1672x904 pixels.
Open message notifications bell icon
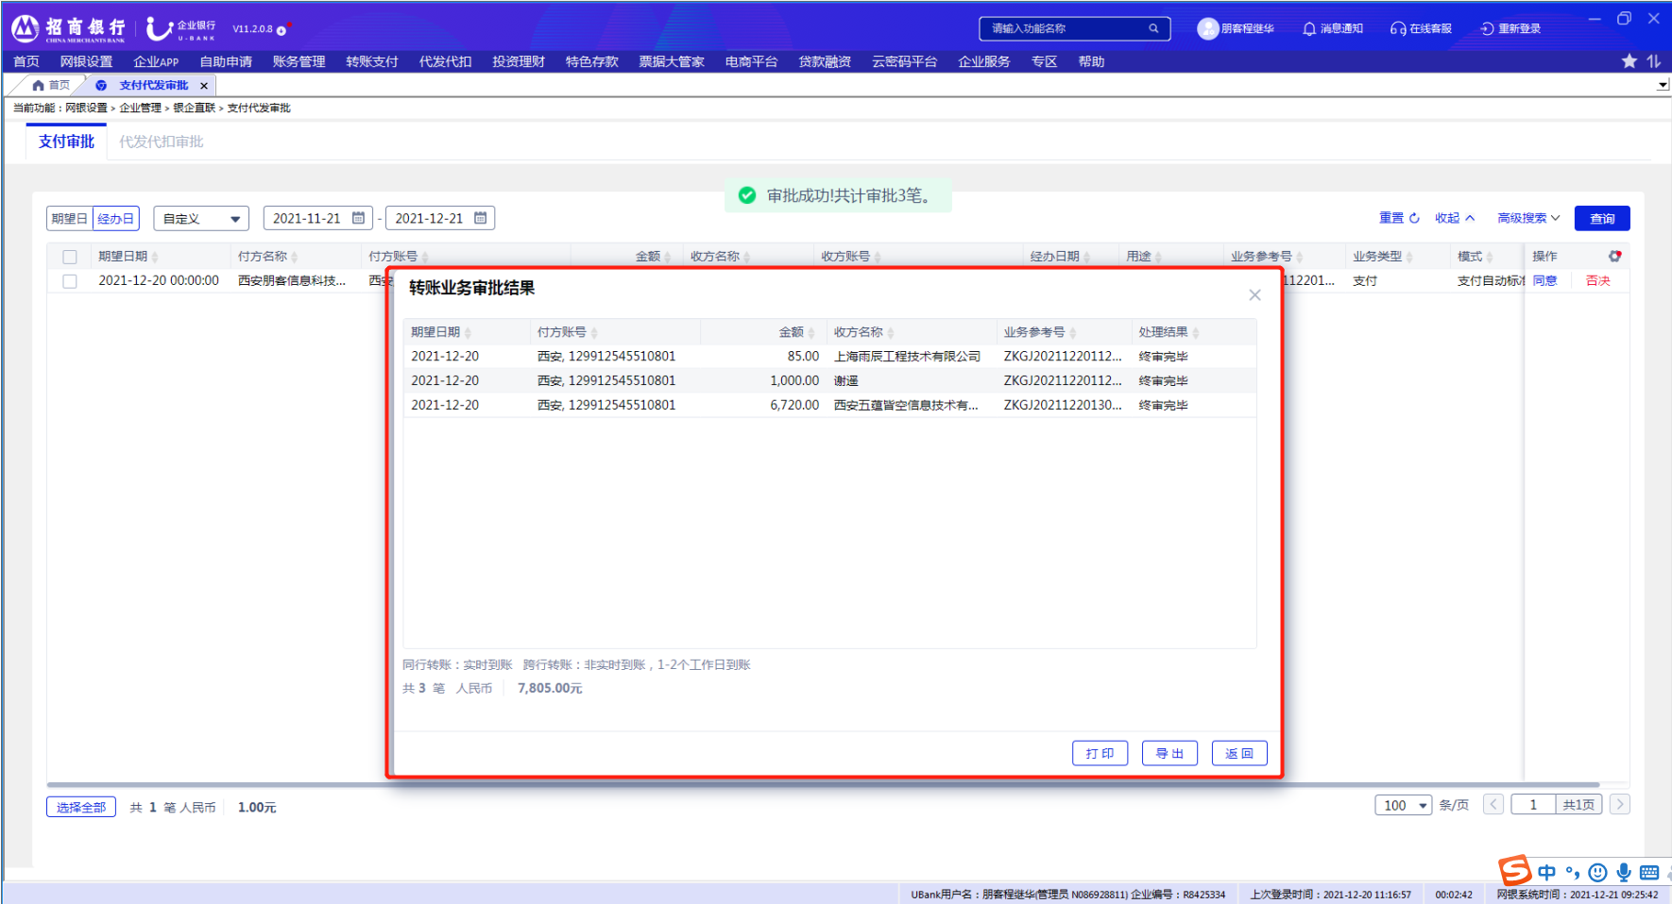[x=1309, y=28]
